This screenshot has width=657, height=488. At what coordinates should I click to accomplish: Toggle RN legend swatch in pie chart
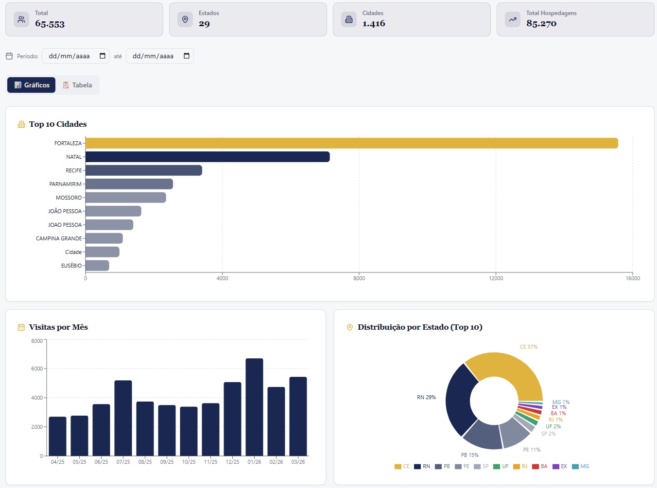417,467
